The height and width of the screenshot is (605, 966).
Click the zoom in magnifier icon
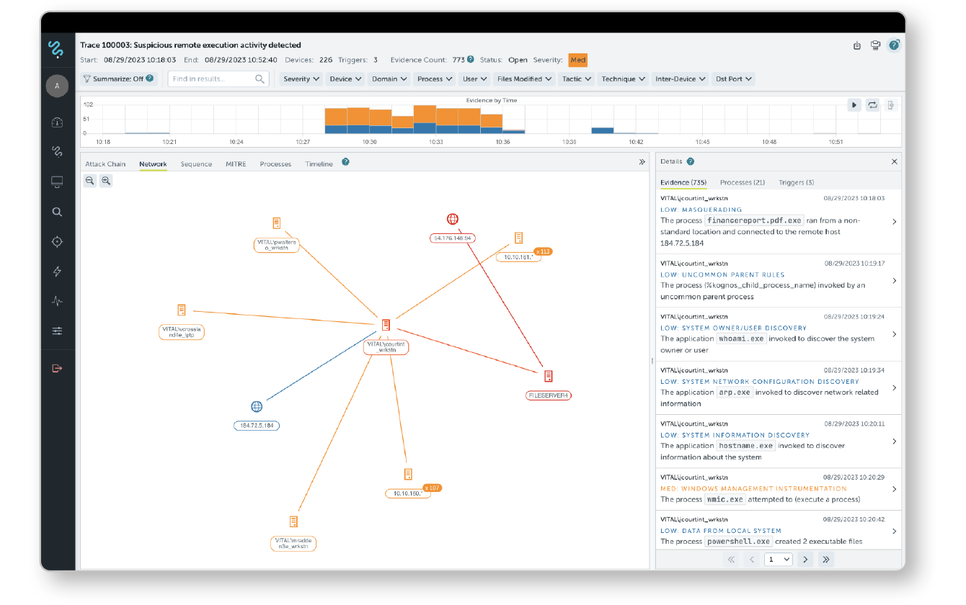(x=106, y=181)
